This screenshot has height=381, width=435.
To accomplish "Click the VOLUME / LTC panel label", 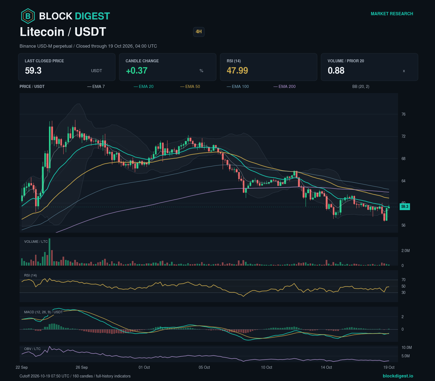I will pos(36,242).
